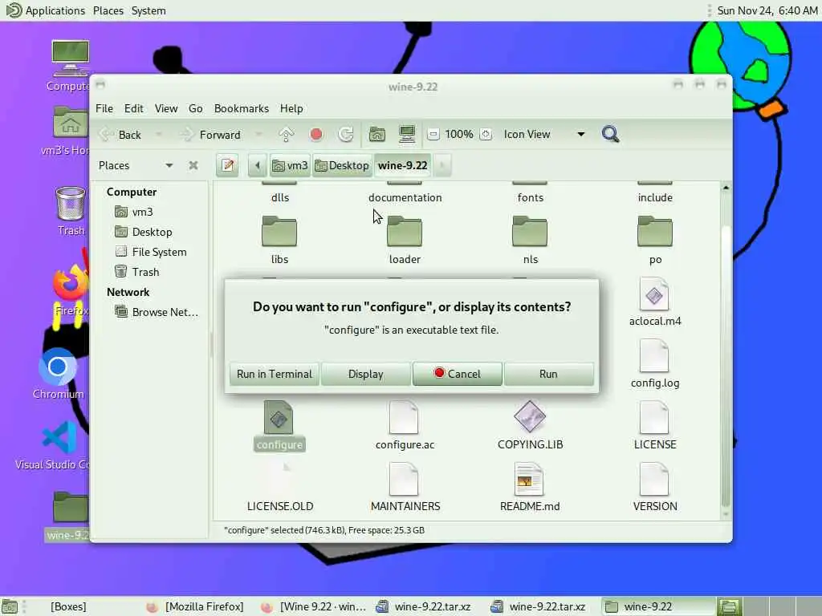
Task: Click the red Stop loading icon
Action: pyautogui.click(x=316, y=135)
